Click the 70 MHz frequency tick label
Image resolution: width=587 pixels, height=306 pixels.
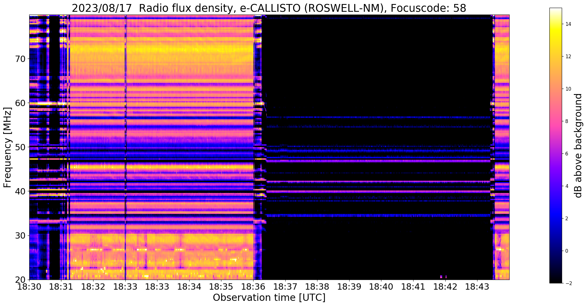[20, 59]
